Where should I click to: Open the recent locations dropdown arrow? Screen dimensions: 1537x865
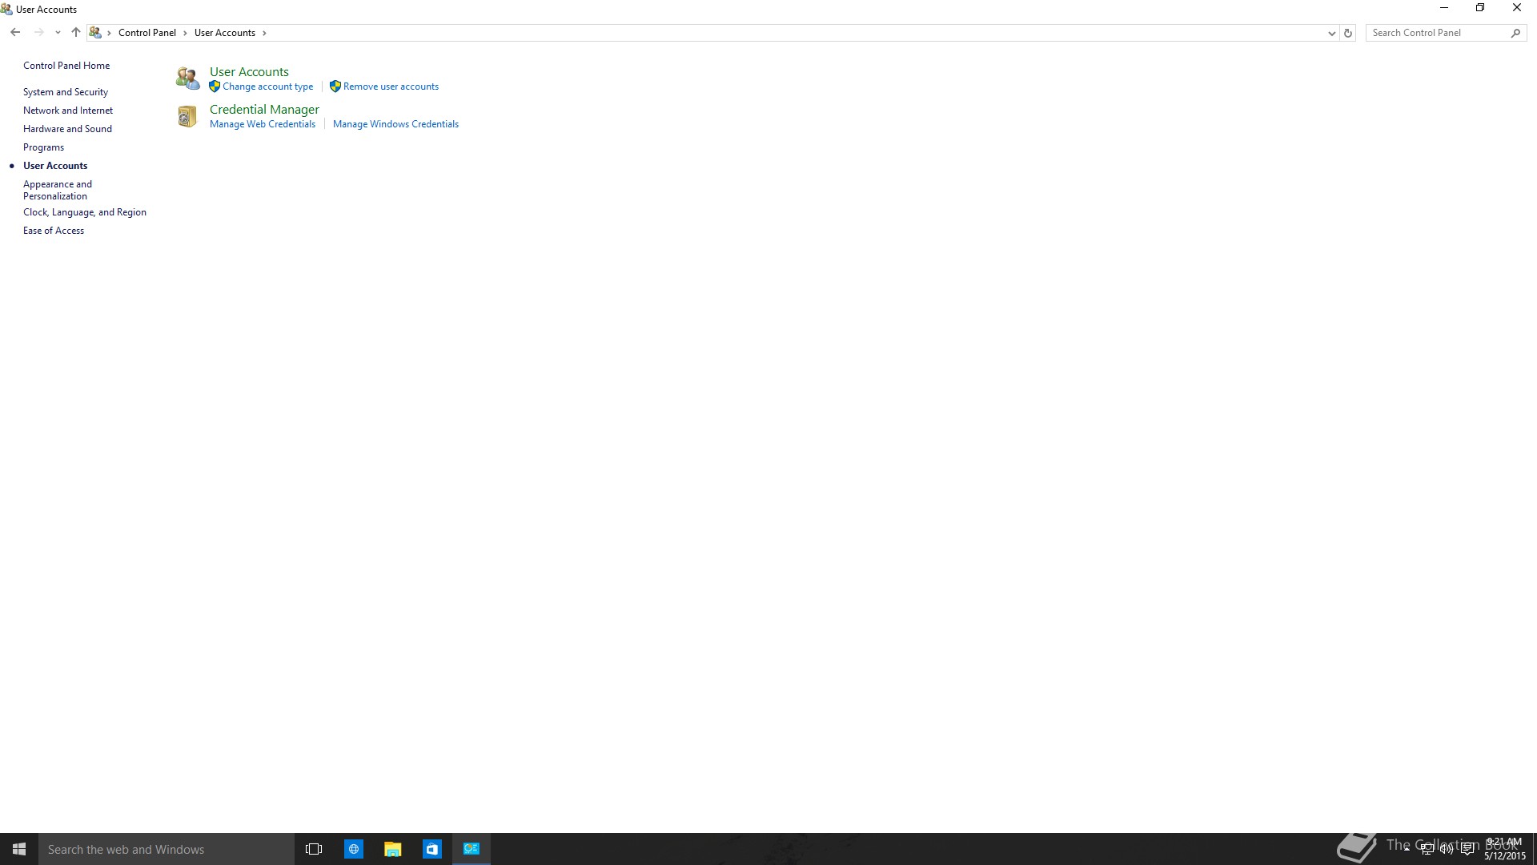(x=58, y=33)
